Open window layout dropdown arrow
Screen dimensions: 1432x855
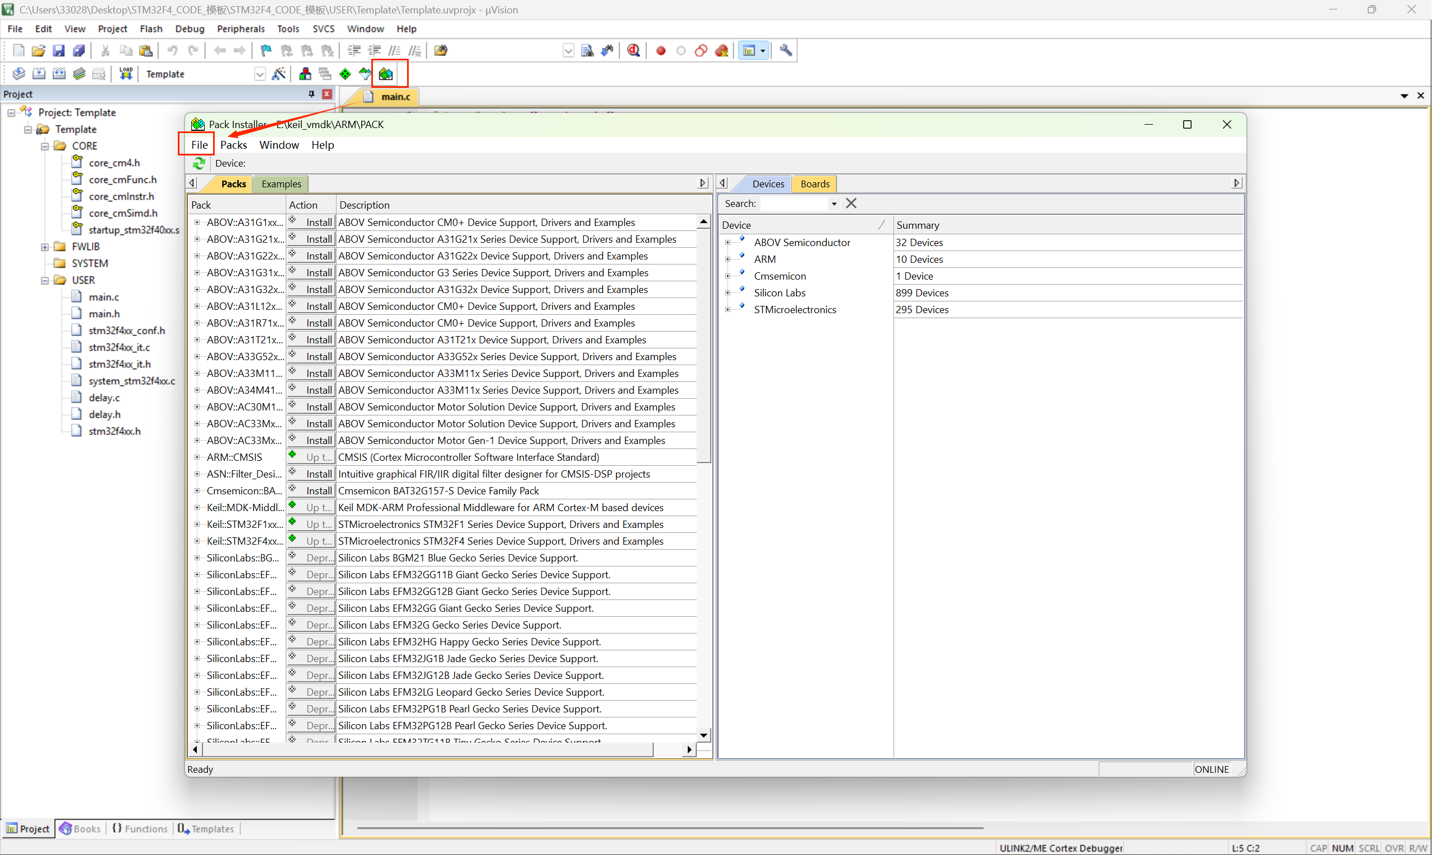763,51
